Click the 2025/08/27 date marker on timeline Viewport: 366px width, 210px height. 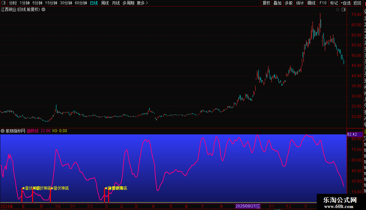pyautogui.click(x=248, y=206)
